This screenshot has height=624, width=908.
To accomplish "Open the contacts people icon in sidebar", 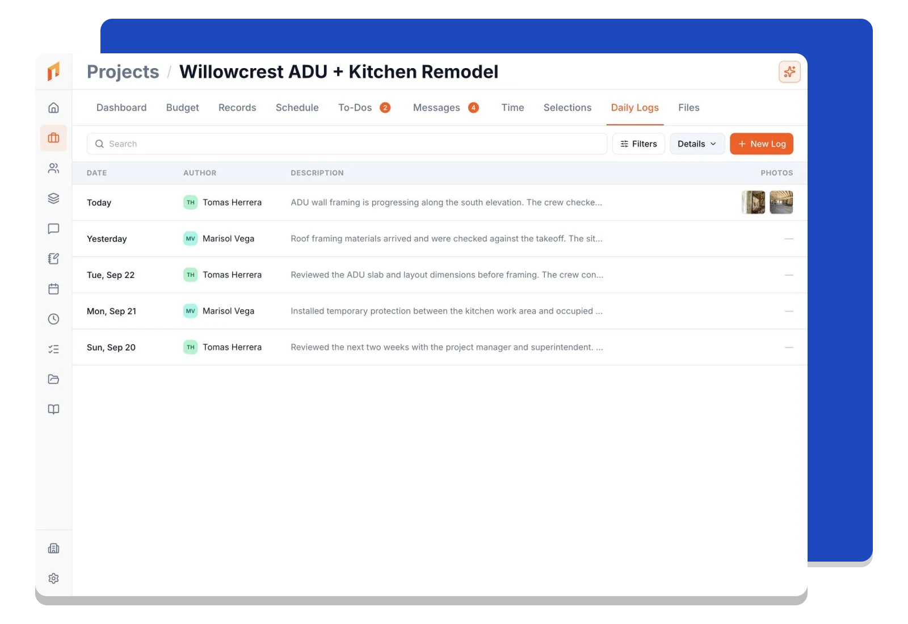I will [x=53, y=168].
